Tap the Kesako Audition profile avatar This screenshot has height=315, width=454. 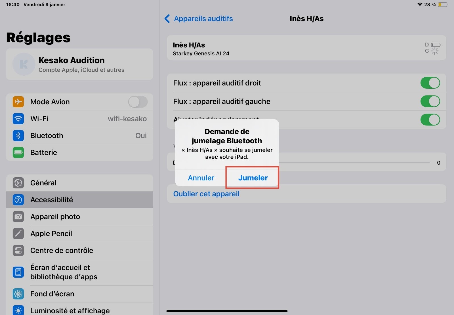[x=24, y=64]
